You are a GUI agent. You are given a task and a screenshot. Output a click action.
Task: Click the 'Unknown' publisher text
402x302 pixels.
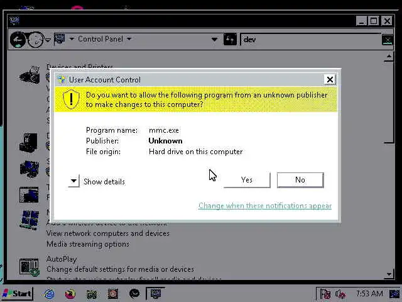(165, 141)
